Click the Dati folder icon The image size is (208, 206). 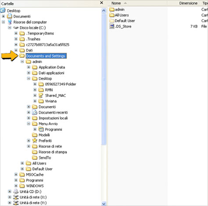pyautogui.click(x=22, y=50)
